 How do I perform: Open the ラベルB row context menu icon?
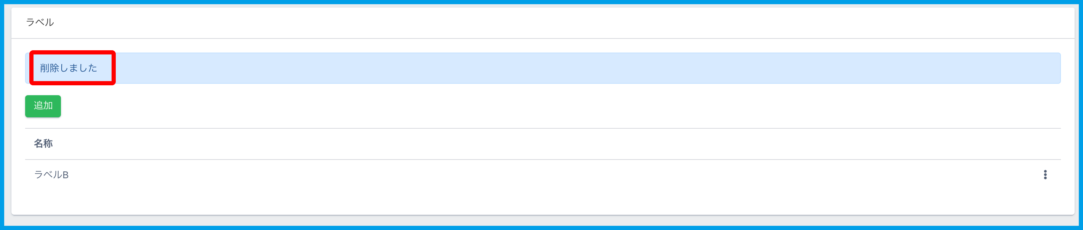pos(1045,174)
